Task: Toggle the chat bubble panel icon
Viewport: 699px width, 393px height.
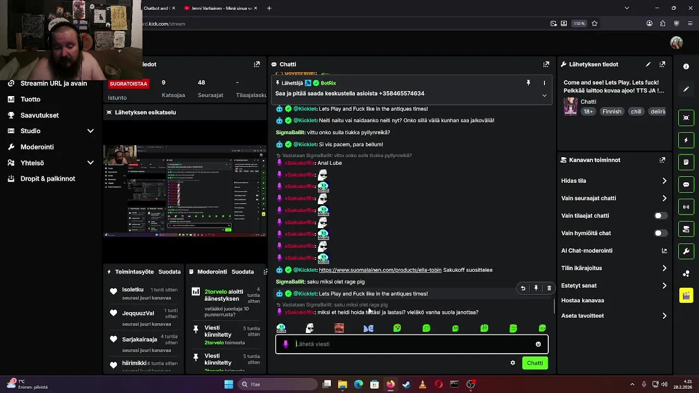Action: pos(686,184)
